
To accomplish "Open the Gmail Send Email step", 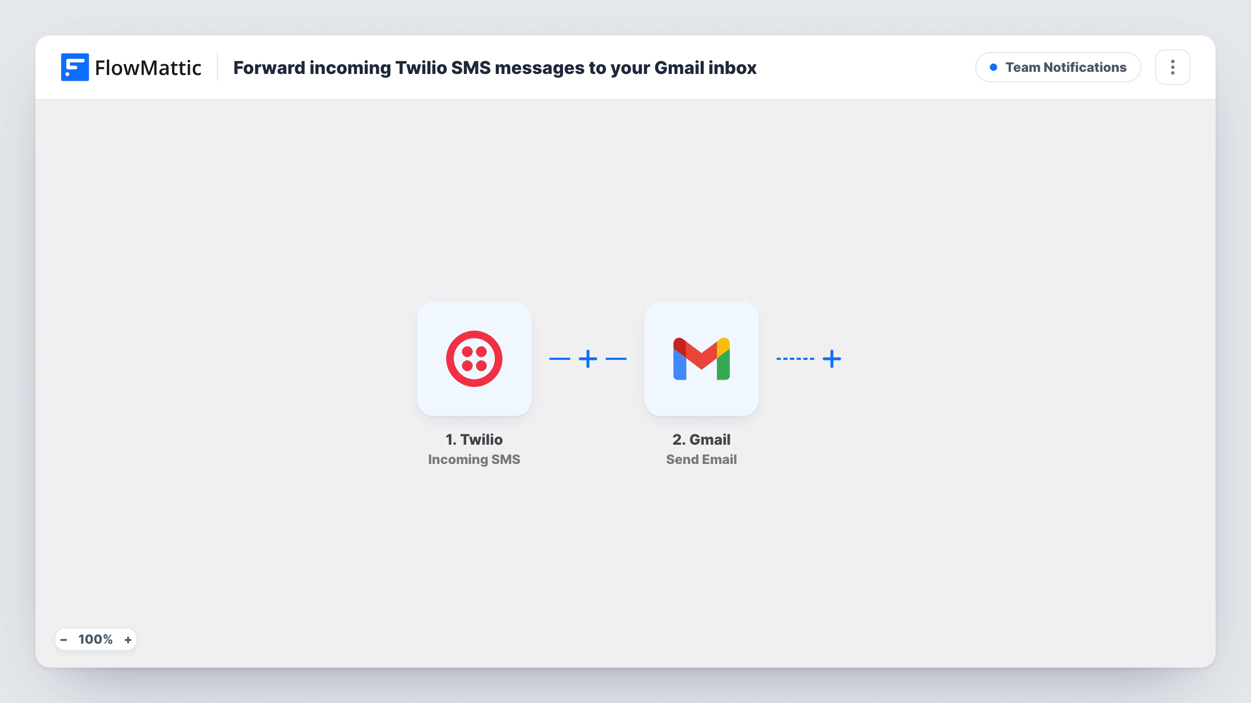I will tap(701, 358).
